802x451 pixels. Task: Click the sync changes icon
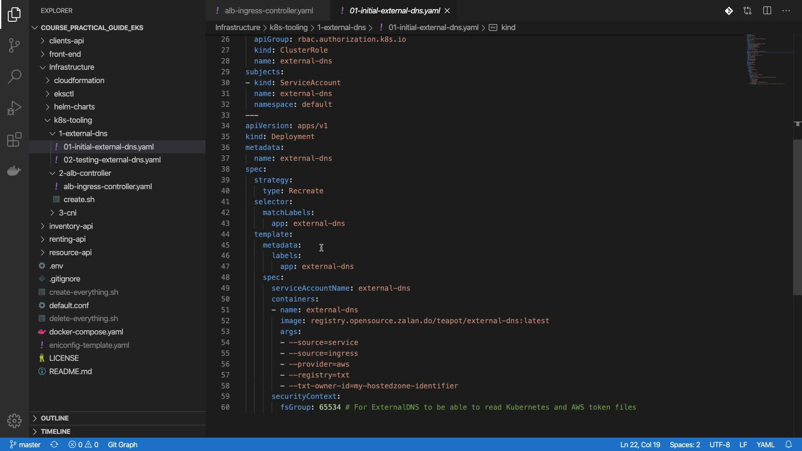[x=54, y=444]
